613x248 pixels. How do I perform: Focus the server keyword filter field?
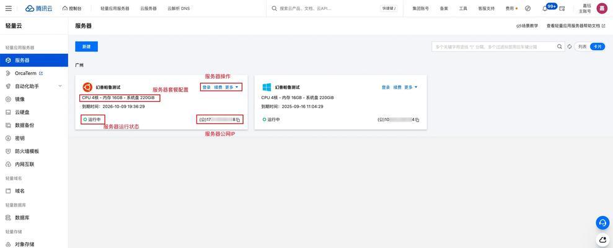[x=494, y=46]
